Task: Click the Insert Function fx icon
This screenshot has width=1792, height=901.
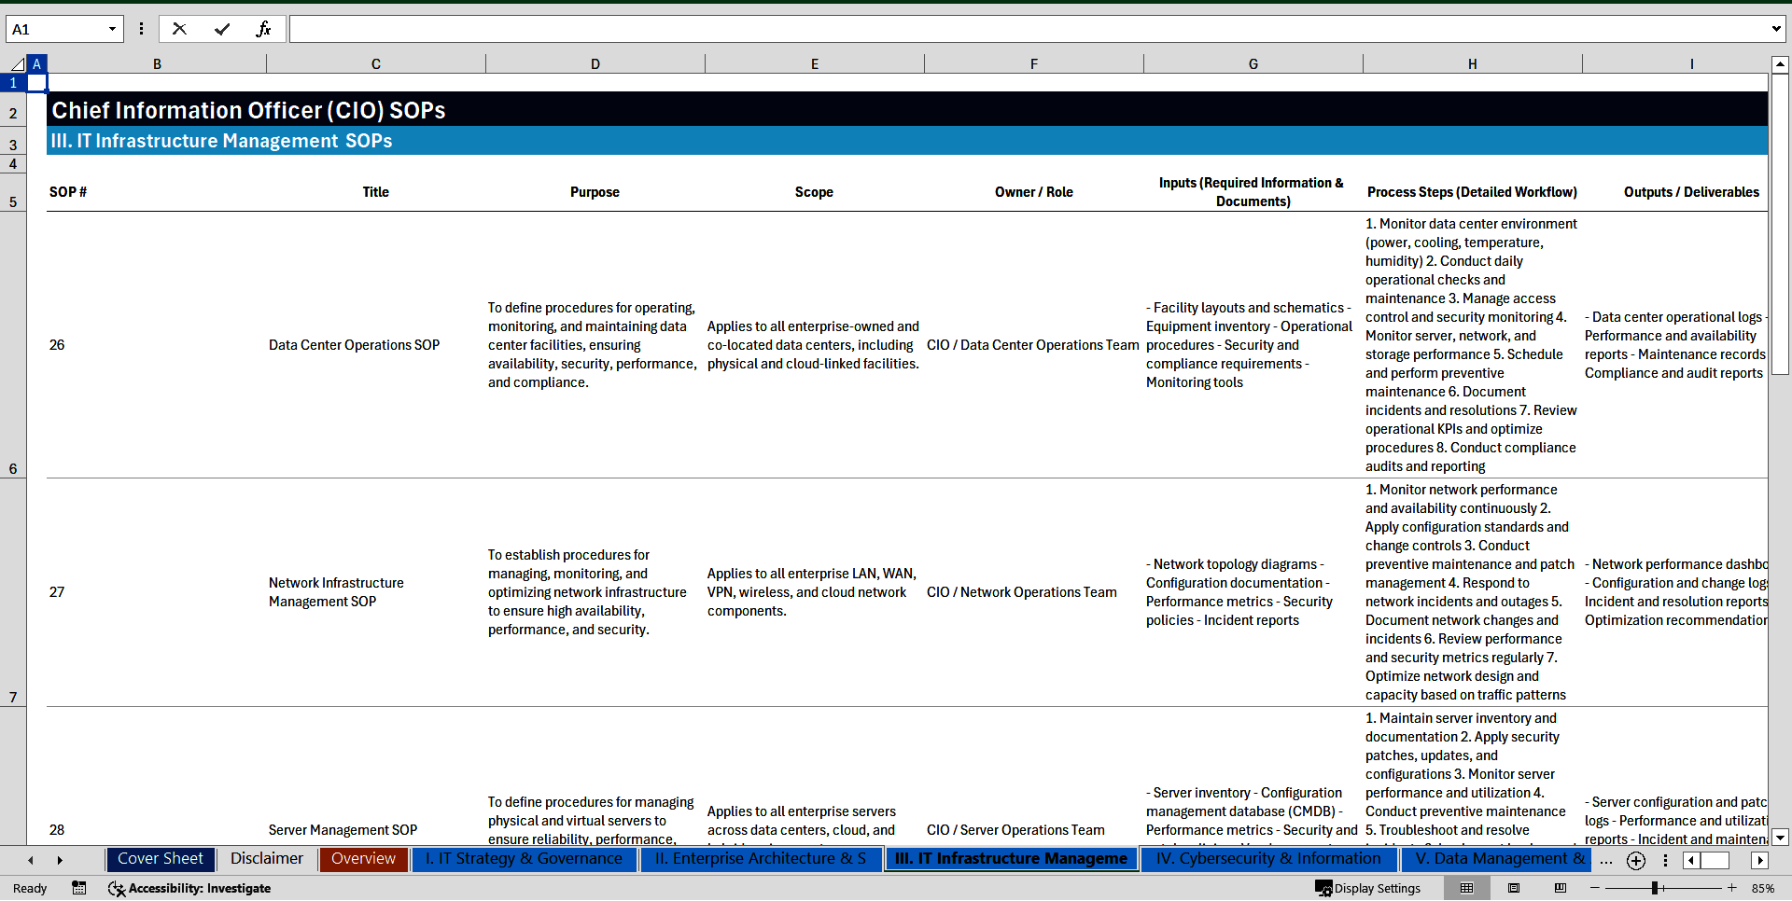Action: point(263,29)
